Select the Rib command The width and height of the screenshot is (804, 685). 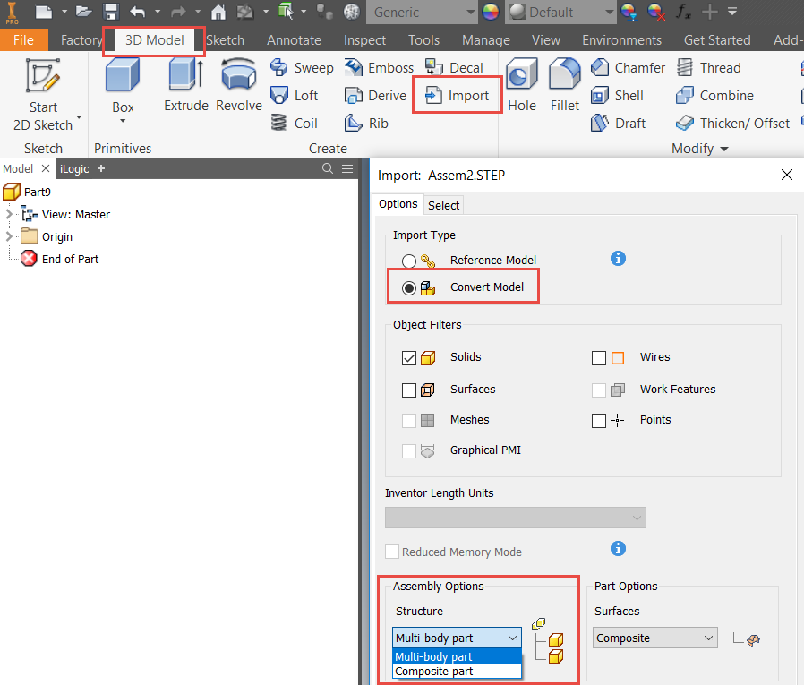click(366, 123)
